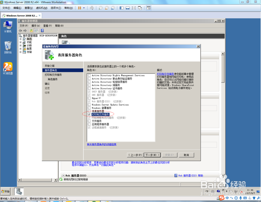Open the dropdown arrow next to pause

tap(84, 8)
